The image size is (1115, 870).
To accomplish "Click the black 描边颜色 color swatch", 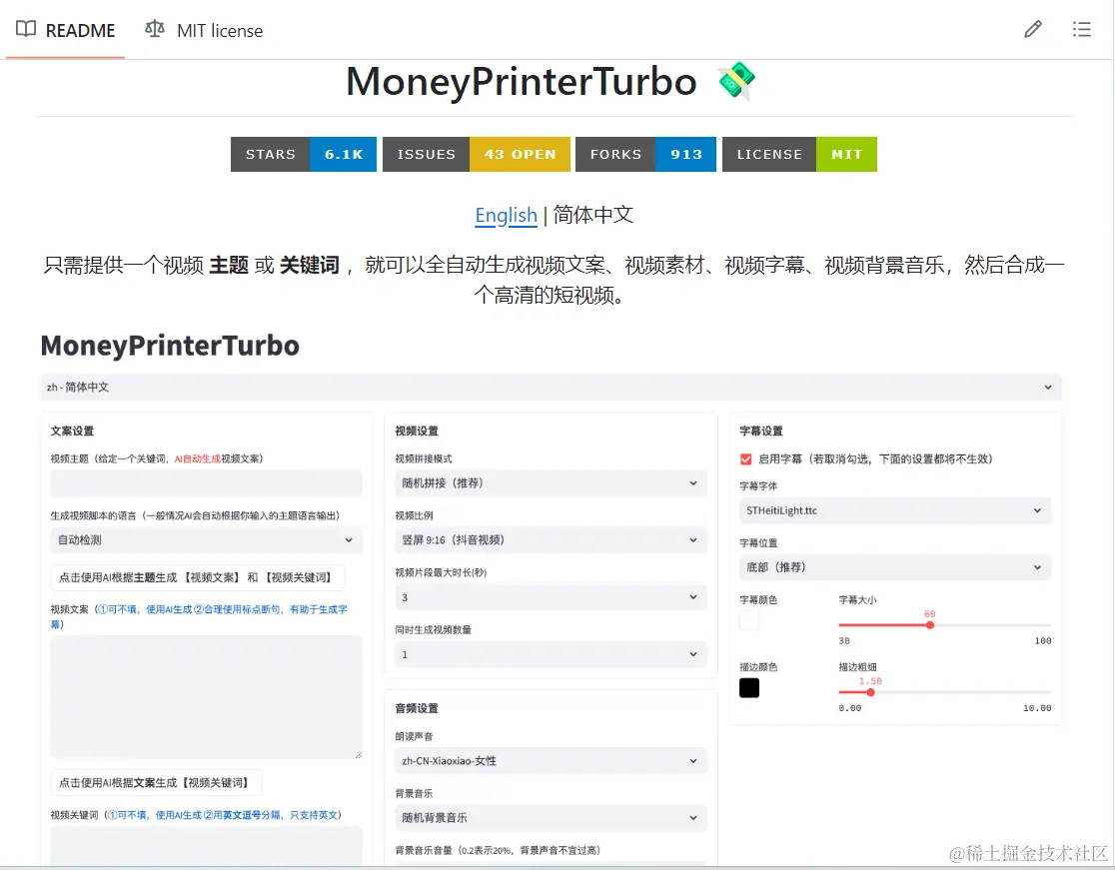I will 749,688.
